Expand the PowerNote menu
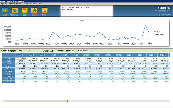The height and width of the screenshot is (108, 173). (27, 4)
